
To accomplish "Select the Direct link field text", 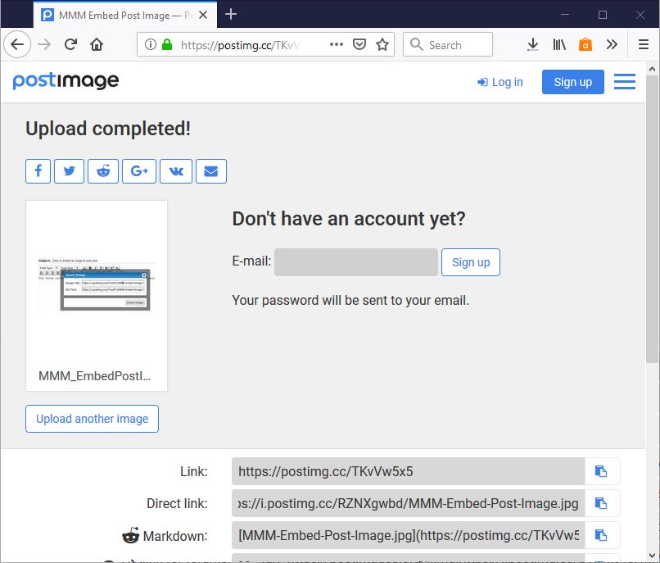I will [409, 503].
